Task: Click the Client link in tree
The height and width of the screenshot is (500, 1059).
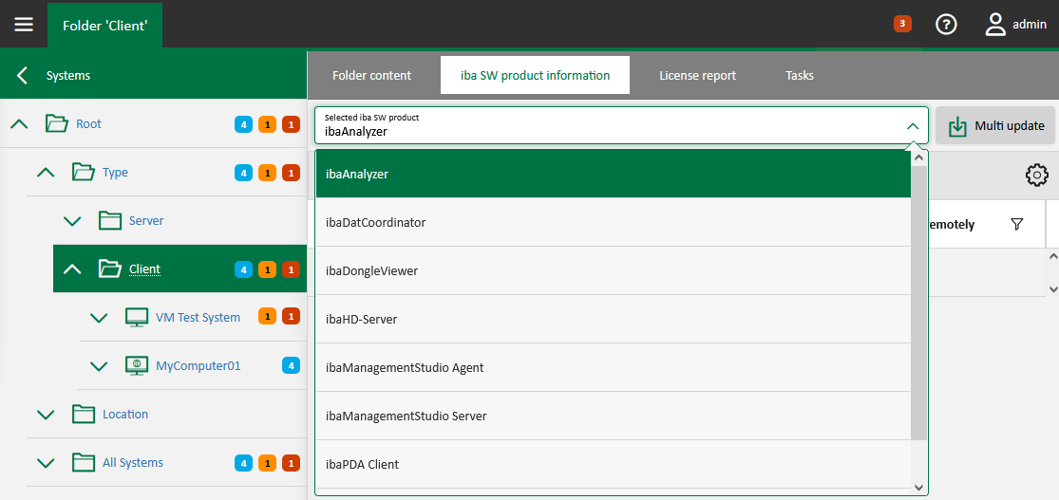Action: pyautogui.click(x=144, y=269)
